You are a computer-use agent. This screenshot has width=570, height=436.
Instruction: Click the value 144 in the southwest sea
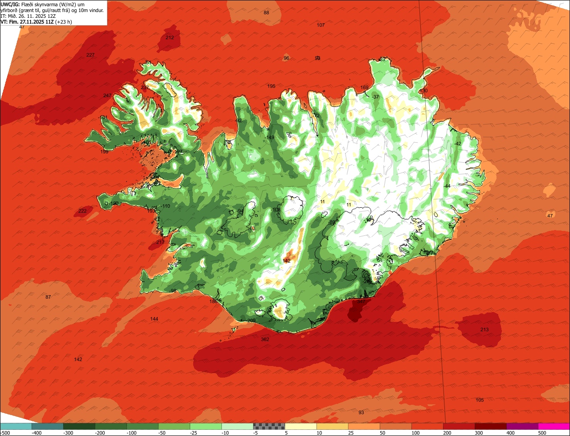(154, 319)
